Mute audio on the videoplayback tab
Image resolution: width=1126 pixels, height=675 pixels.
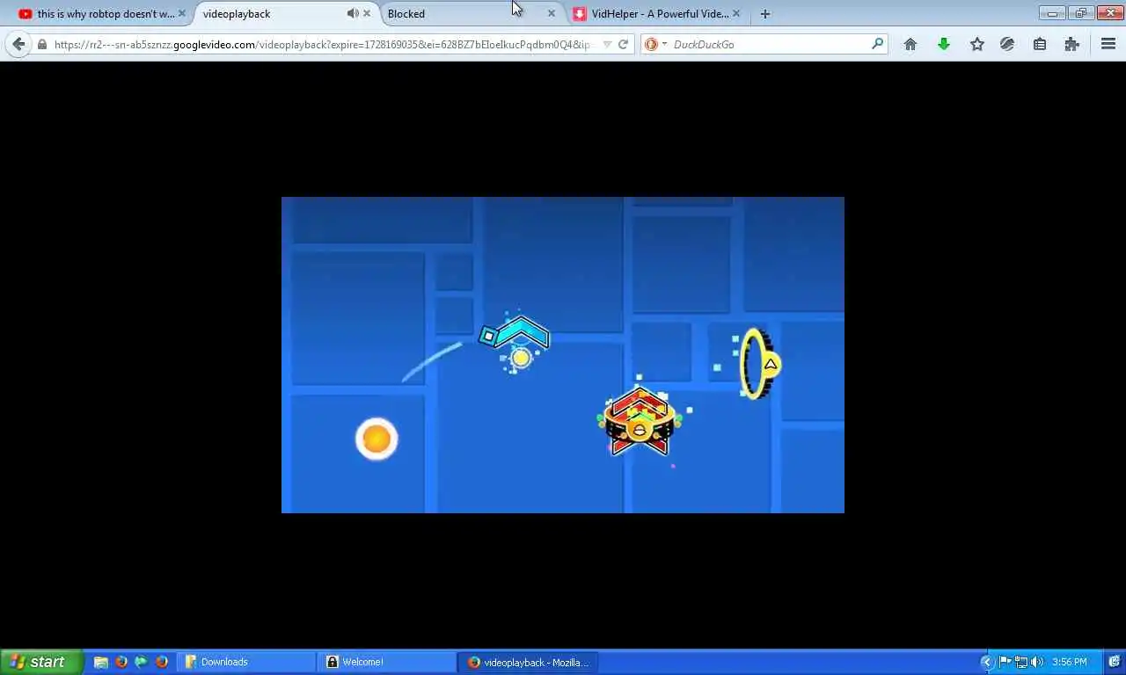[x=352, y=14]
